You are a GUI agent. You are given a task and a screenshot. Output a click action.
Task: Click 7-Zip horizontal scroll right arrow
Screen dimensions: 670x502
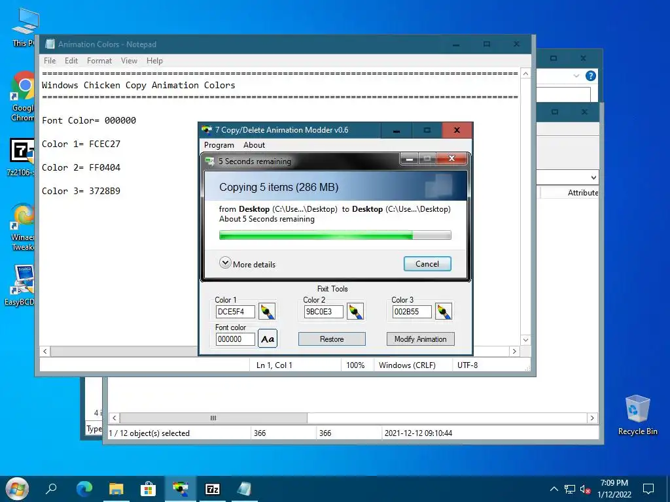592,418
